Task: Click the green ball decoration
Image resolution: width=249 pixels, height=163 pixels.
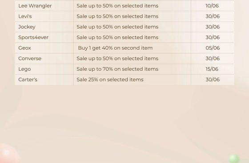Action: (x=234, y=159)
